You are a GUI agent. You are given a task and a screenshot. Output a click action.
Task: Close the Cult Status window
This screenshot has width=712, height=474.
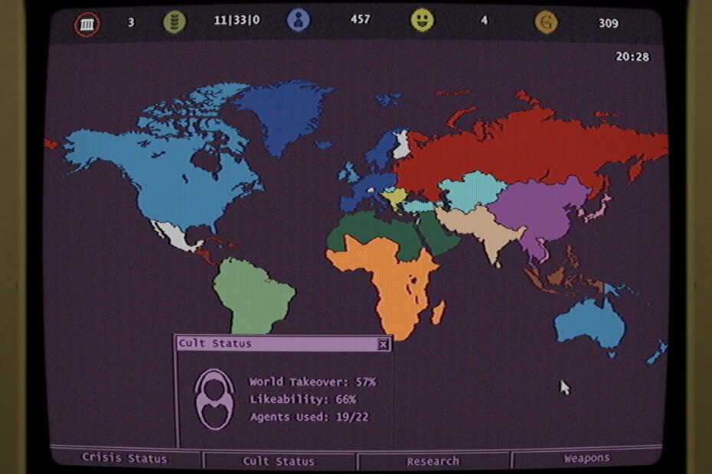click(383, 345)
